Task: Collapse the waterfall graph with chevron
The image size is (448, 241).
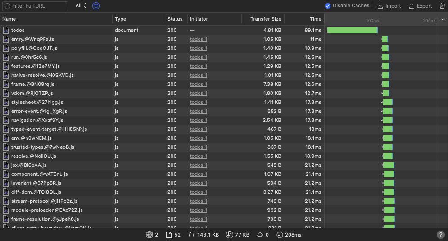Action: pyautogui.click(x=443, y=19)
